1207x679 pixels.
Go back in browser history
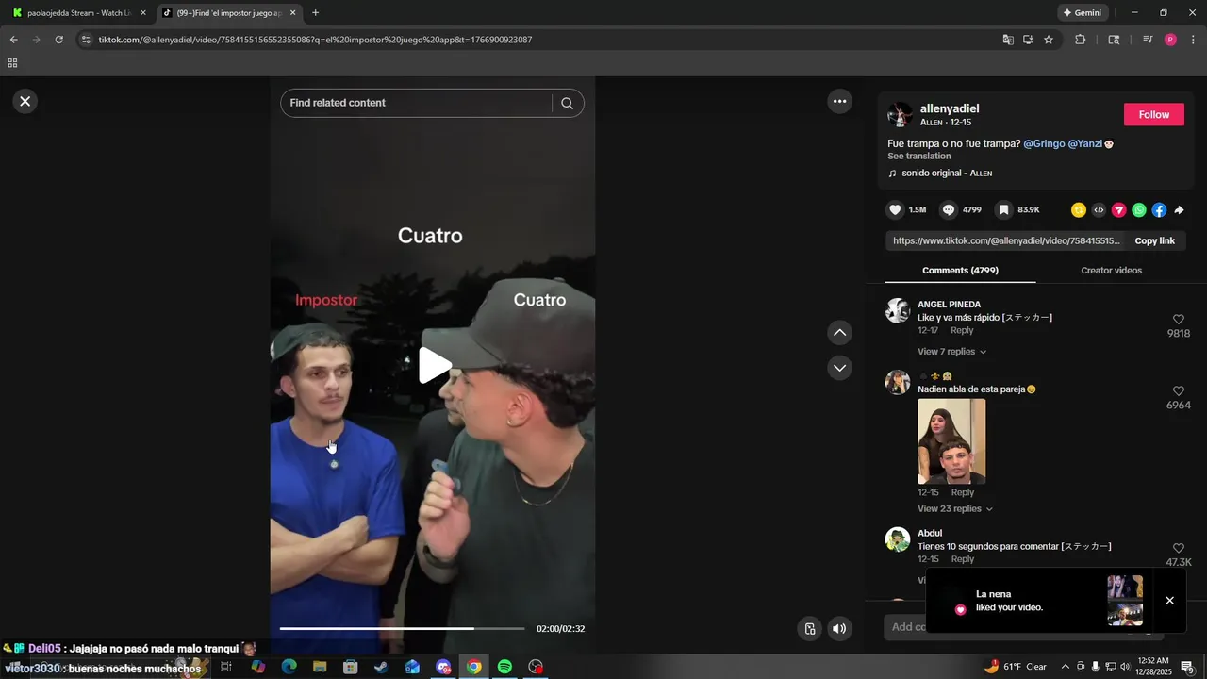[x=13, y=40]
